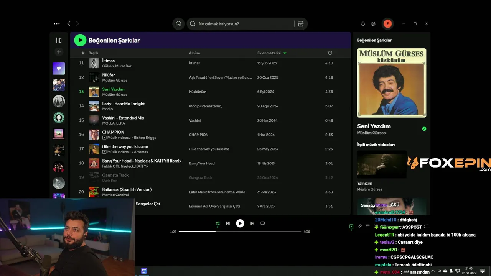The height and width of the screenshot is (276, 491).
Task: Select the İltimas track row title
Action: (x=108, y=61)
